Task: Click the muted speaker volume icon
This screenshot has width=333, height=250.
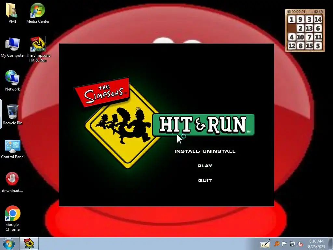Action: [x=300, y=244]
